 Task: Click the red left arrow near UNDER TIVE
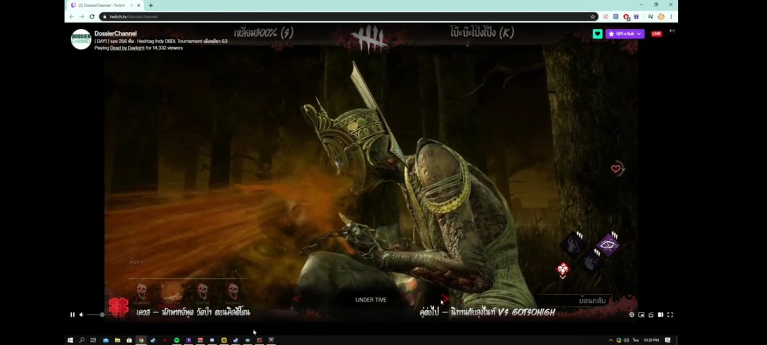296,299
